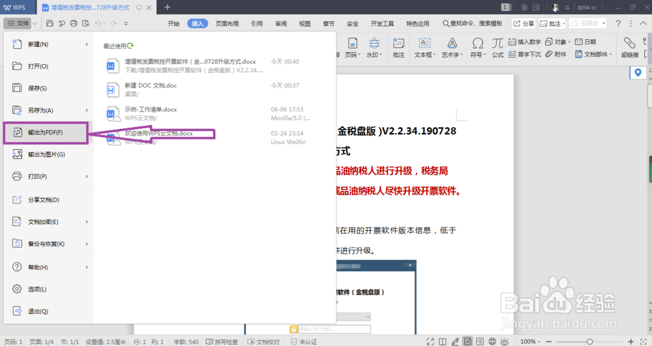Open a new tab with plus icon
Screen dimensions: 652x346
pos(167,7)
